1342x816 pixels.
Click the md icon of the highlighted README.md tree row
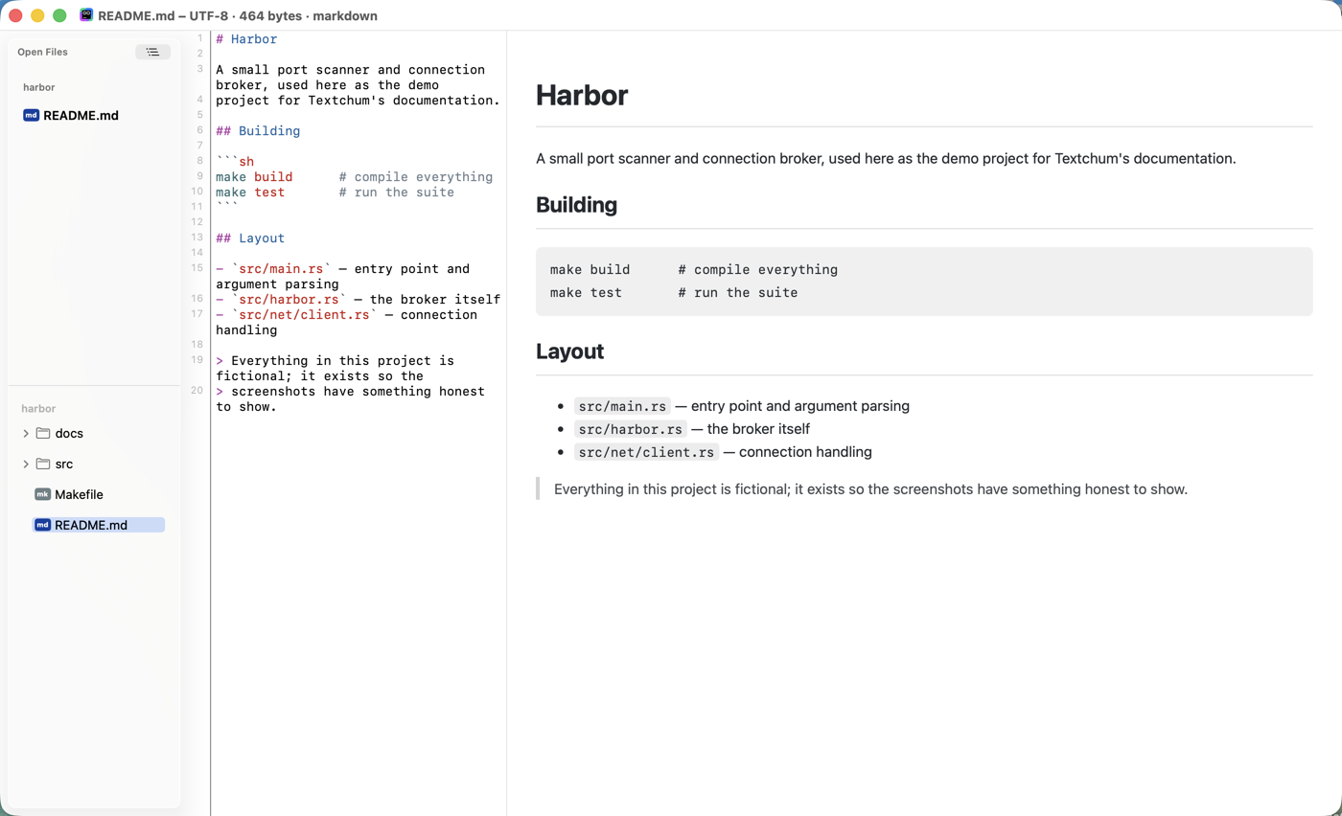(42, 525)
